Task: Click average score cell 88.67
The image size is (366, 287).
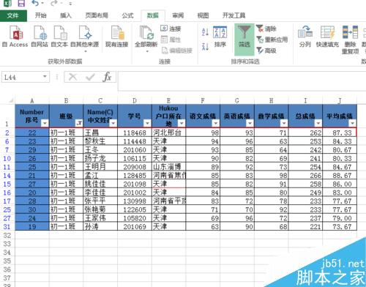Action: [x=340, y=176]
